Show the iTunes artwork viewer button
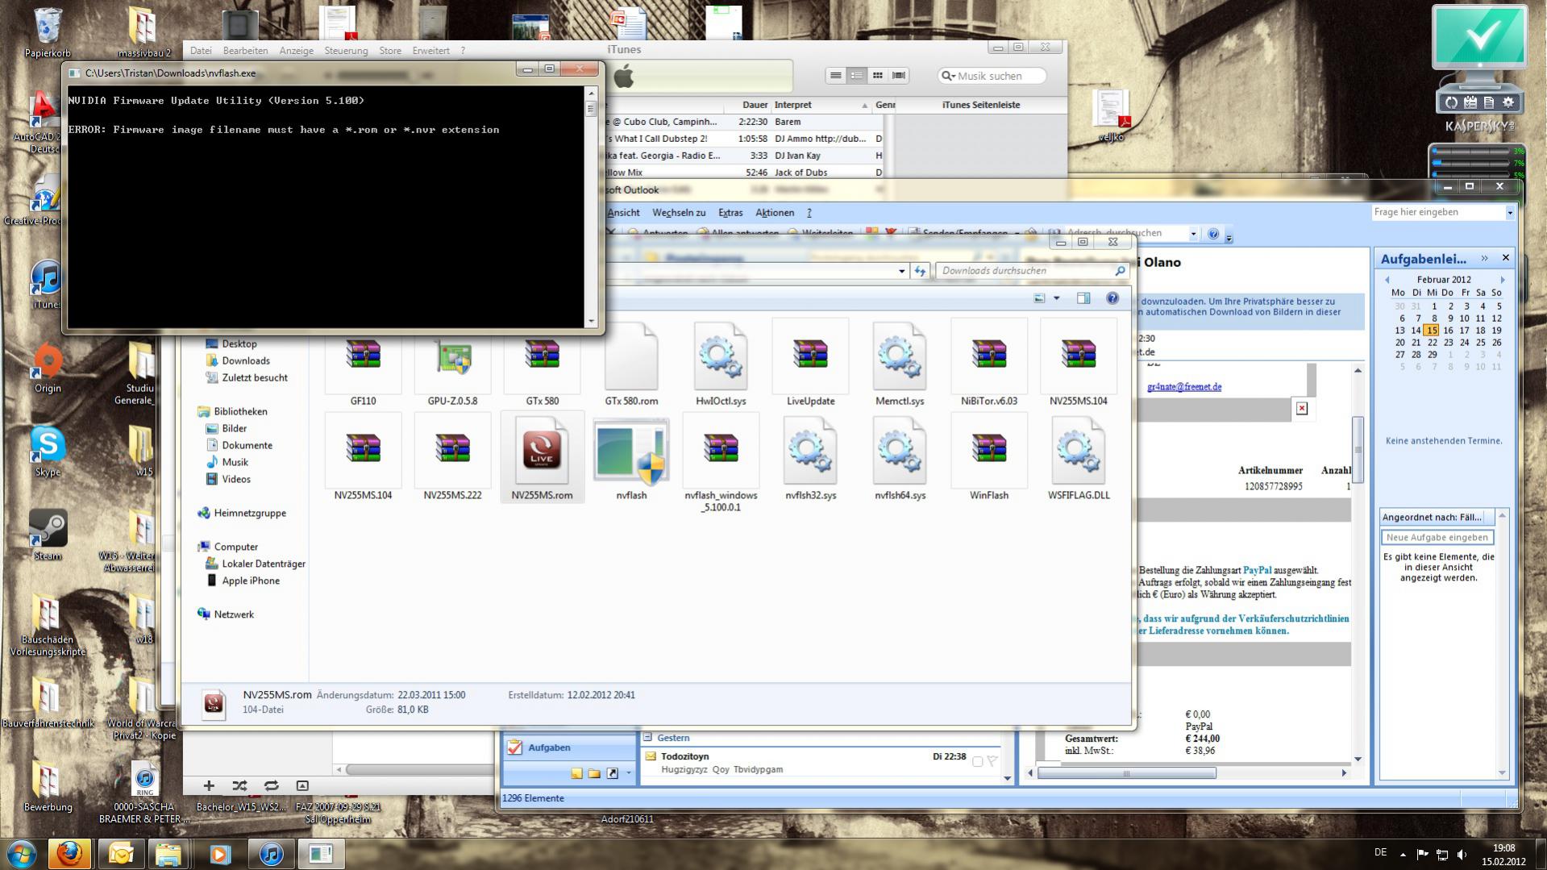 click(302, 785)
